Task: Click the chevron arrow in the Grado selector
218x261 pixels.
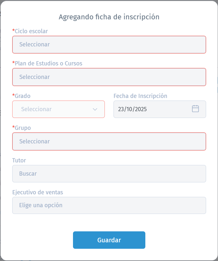Action: tap(95, 109)
